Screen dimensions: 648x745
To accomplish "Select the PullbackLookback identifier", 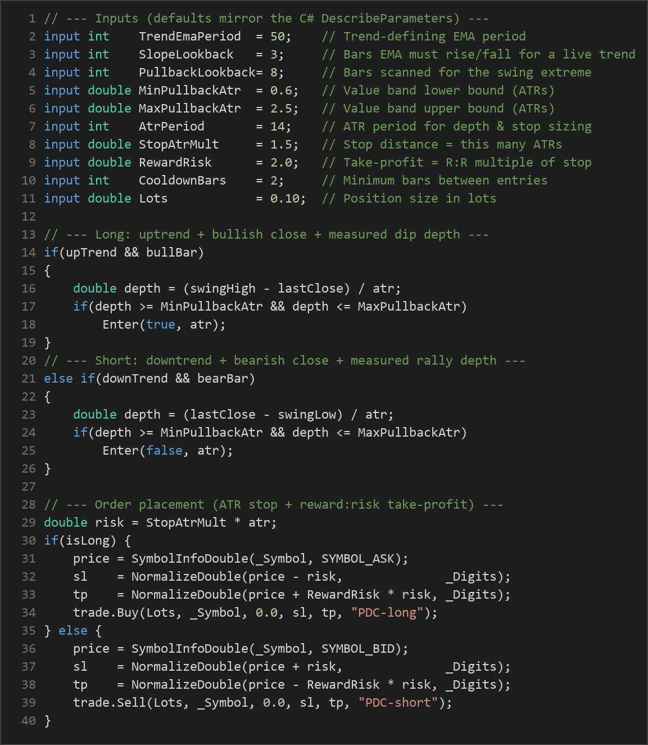I will point(197,73).
